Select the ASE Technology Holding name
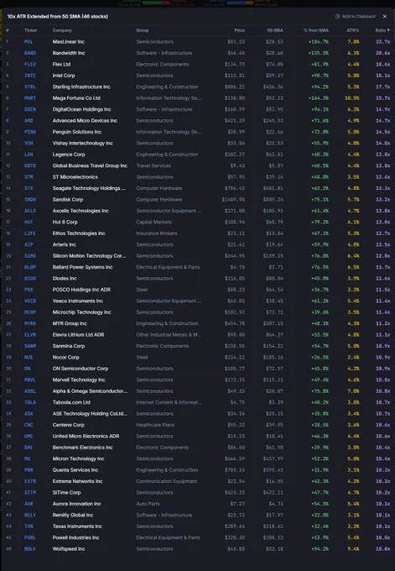The width and height of the screenshot is (395, 571). [90, 414]
